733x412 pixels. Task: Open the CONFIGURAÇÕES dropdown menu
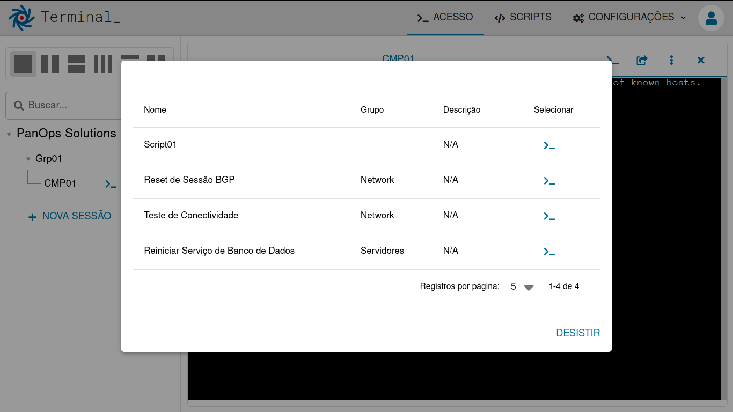point(629,17)
